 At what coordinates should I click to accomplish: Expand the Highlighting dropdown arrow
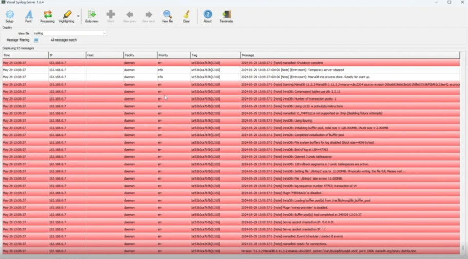click(x=78, y=16)
